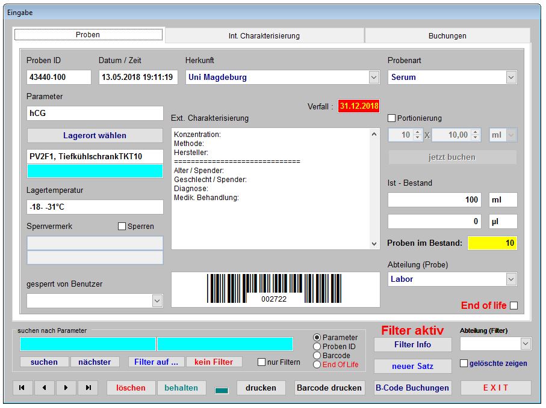This screenshot has width=546, height=408.
Task: Enable the Portionierung checkbox
Action: [x=392, y=118]
